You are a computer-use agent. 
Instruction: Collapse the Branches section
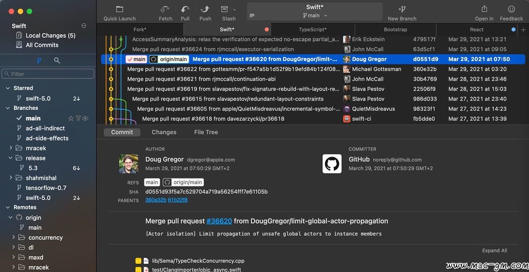coord(8,108)
